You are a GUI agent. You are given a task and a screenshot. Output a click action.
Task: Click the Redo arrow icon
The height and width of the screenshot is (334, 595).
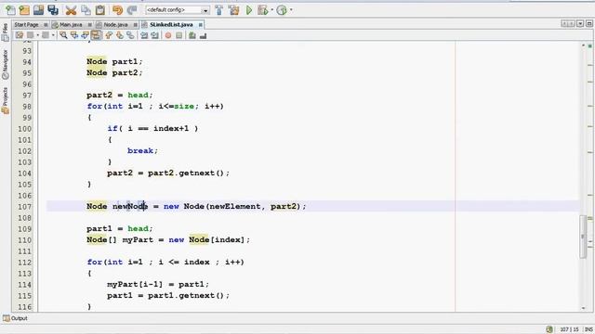(x=132, y=10)
